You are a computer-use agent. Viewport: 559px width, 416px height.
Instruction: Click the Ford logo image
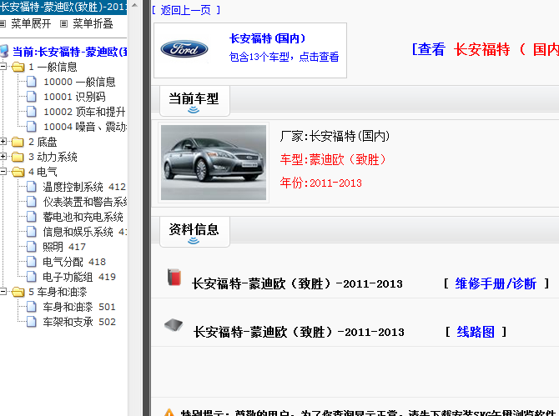184,49
